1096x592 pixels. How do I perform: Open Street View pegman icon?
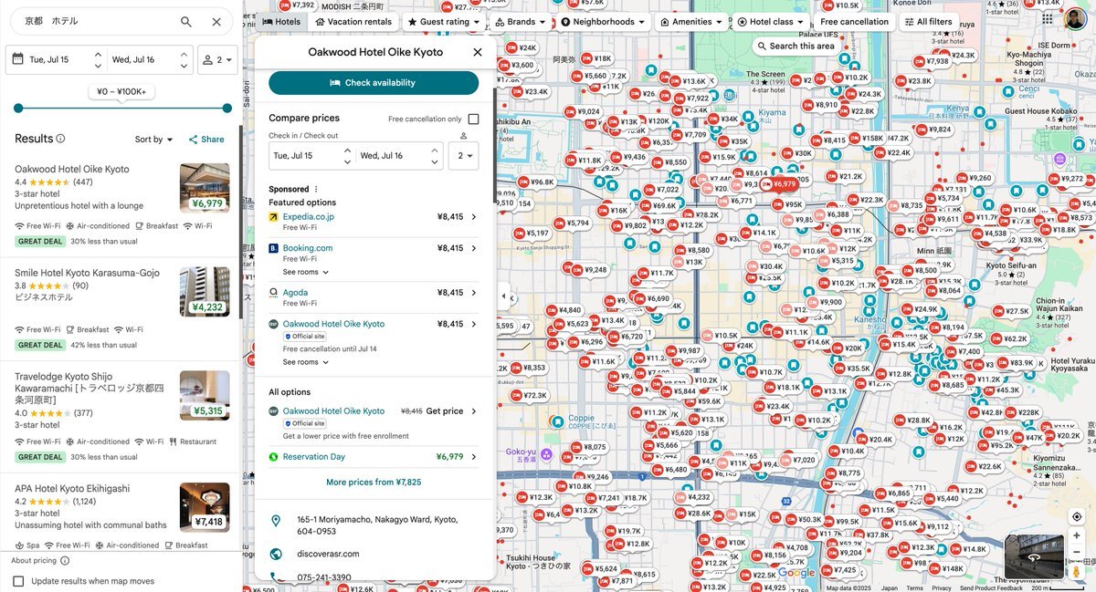tap(1077, 572)
